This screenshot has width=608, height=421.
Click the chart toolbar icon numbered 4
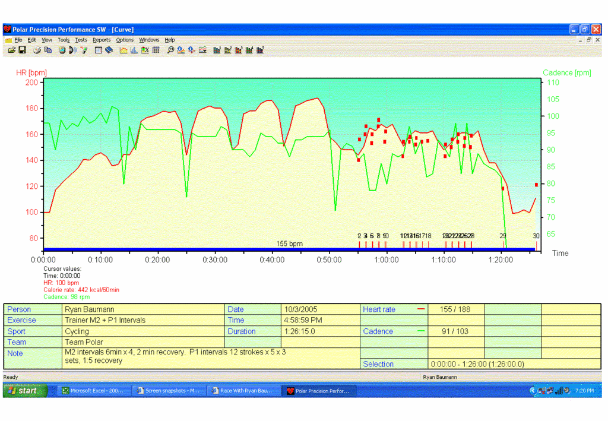tap(249, 50)
